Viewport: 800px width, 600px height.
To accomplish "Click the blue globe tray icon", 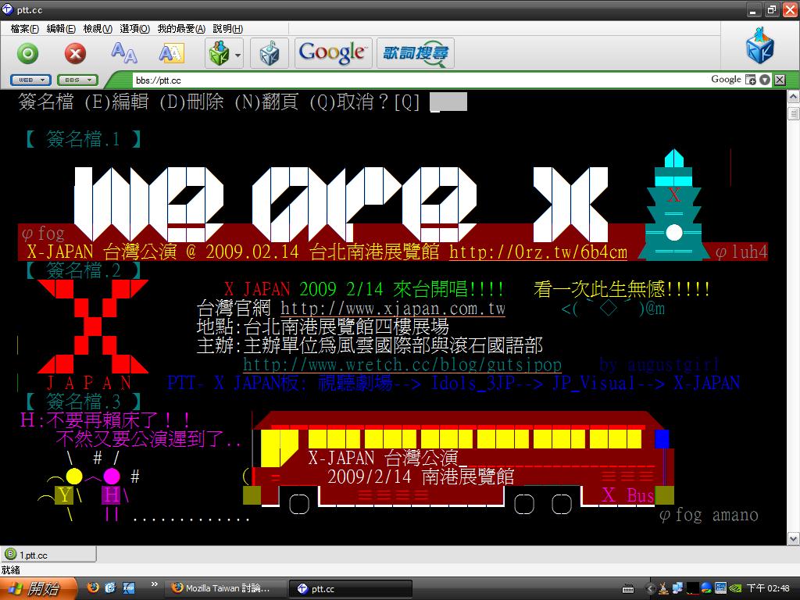I will coord(706,588).
